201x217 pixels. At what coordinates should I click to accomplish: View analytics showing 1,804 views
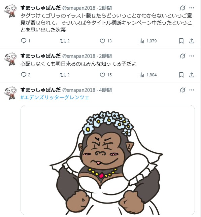click(x=148, y=75)
